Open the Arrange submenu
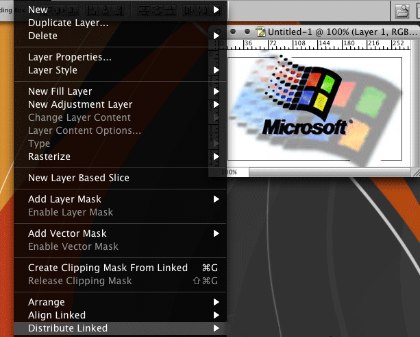420x337 pixels. [120, 302]
